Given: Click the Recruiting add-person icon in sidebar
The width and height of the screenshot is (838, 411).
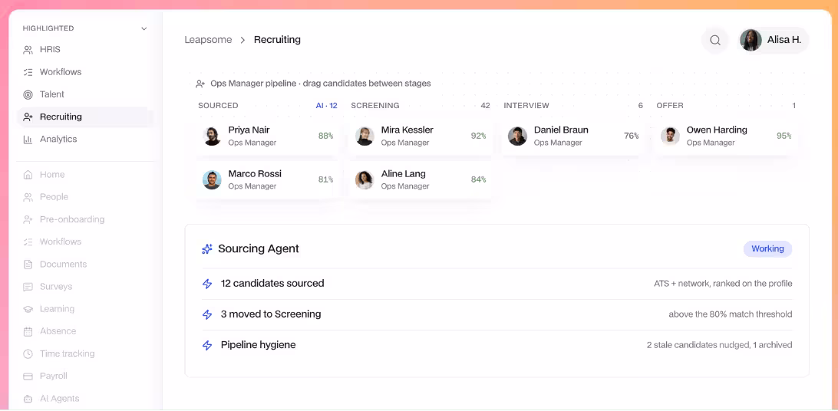Looking at the screenshot, I should click(28, 117).
